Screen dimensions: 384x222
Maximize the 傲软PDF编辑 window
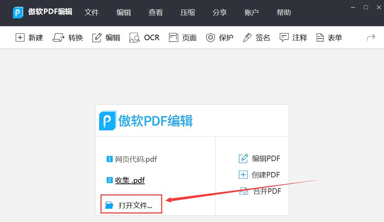366,7
